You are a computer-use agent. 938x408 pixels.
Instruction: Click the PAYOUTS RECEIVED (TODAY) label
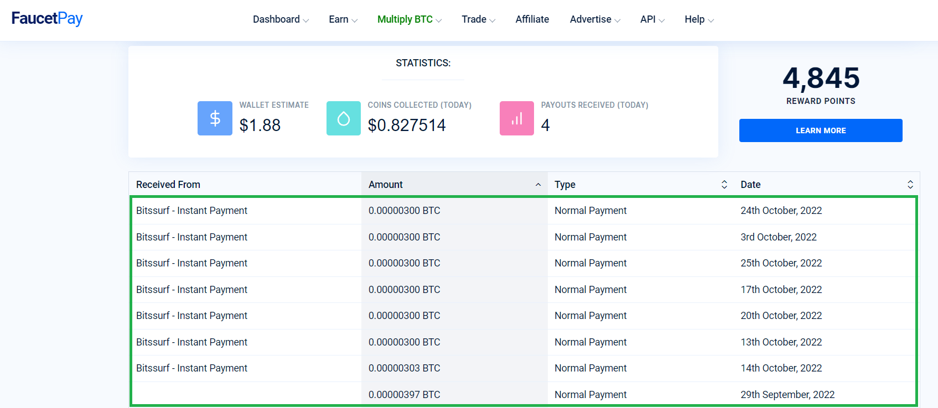tap(595, 105)
